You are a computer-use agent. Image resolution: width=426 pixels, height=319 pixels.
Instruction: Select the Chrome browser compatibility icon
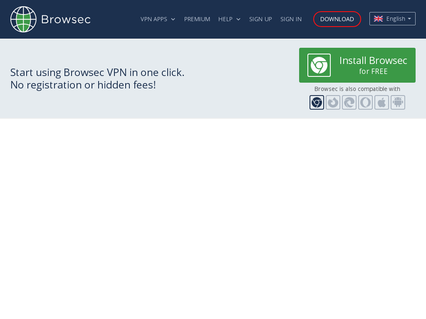pos(317,102)
